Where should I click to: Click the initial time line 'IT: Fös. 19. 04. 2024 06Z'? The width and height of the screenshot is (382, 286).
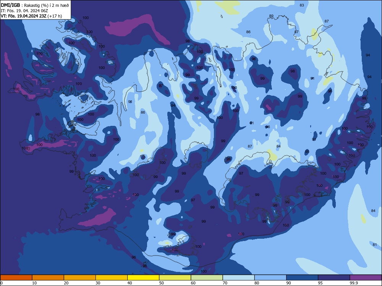tap(24, 11)
